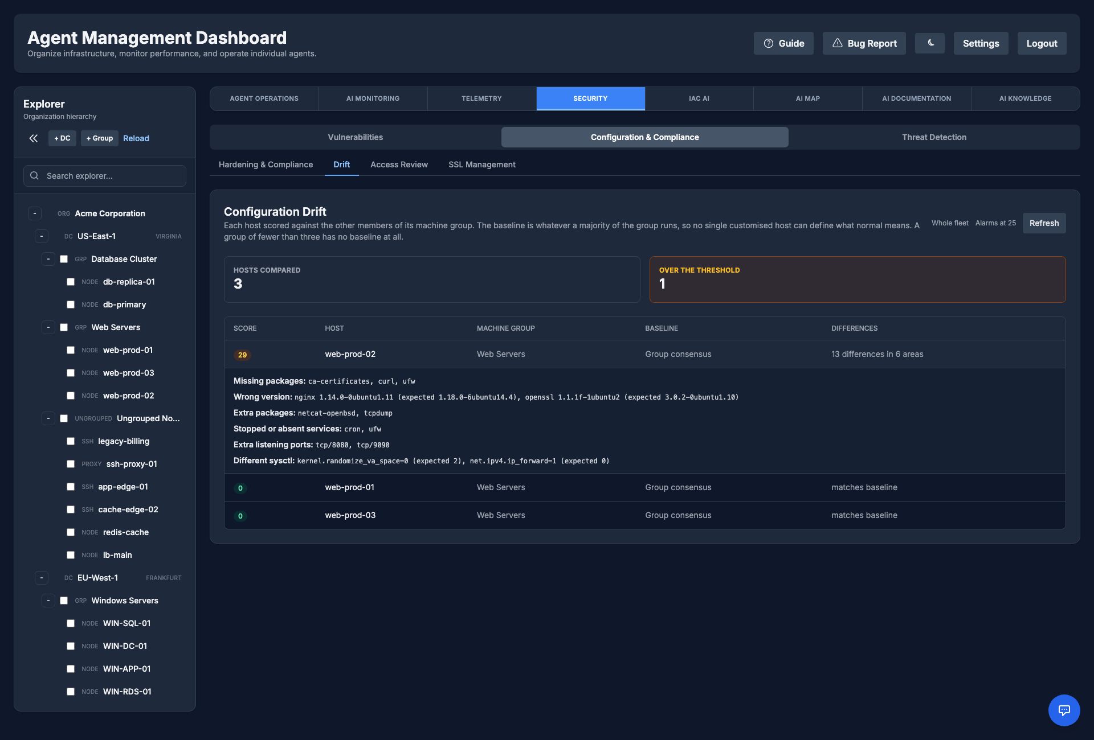Switch to the AI Monitoring tab
1094x740 pixels.
tap(373, 98)
